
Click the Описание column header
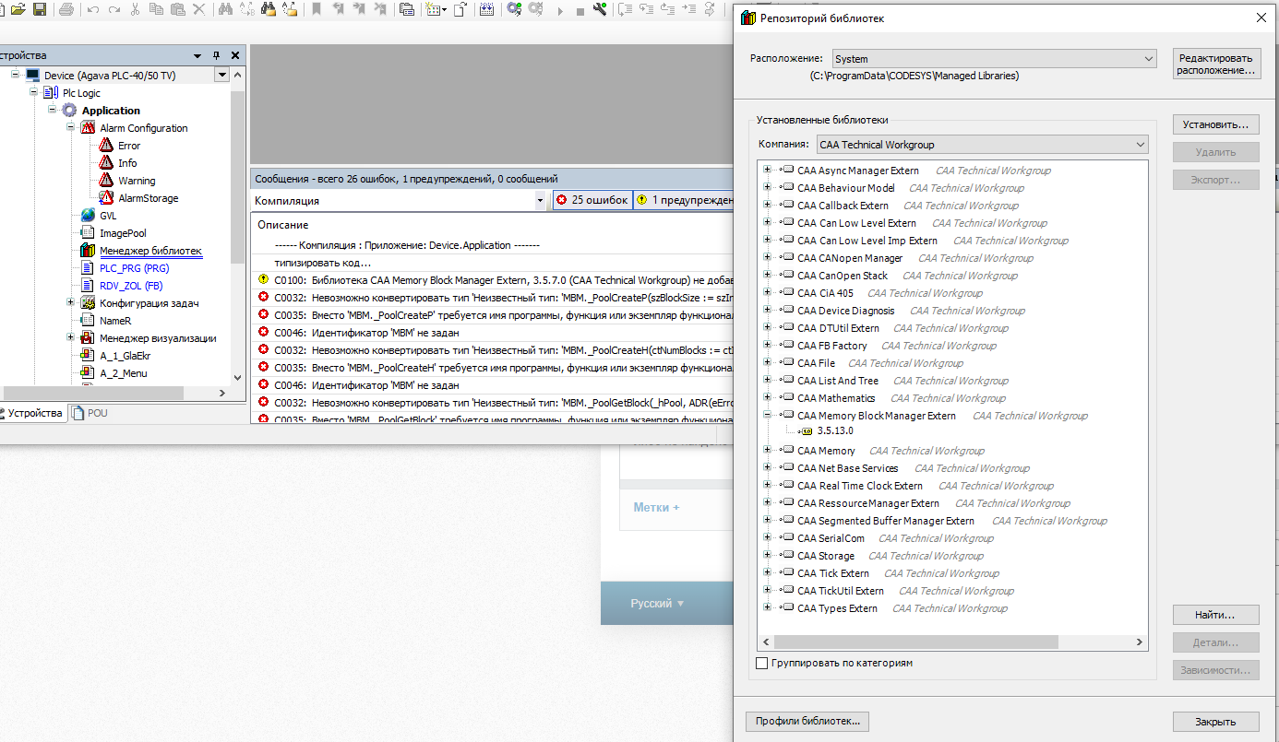pos(283,225)
